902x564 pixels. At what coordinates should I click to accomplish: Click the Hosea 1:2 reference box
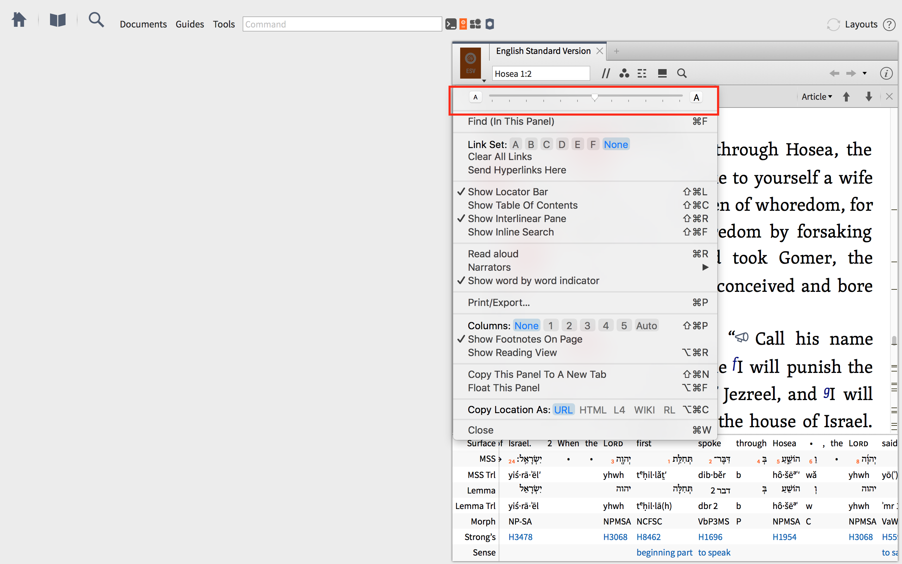pyautogui.click(x=540, y=74)
